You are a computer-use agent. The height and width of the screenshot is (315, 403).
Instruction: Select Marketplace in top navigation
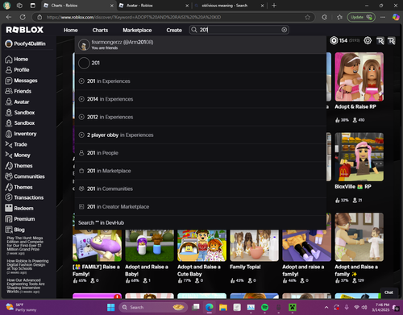click(x=137, y=30)
